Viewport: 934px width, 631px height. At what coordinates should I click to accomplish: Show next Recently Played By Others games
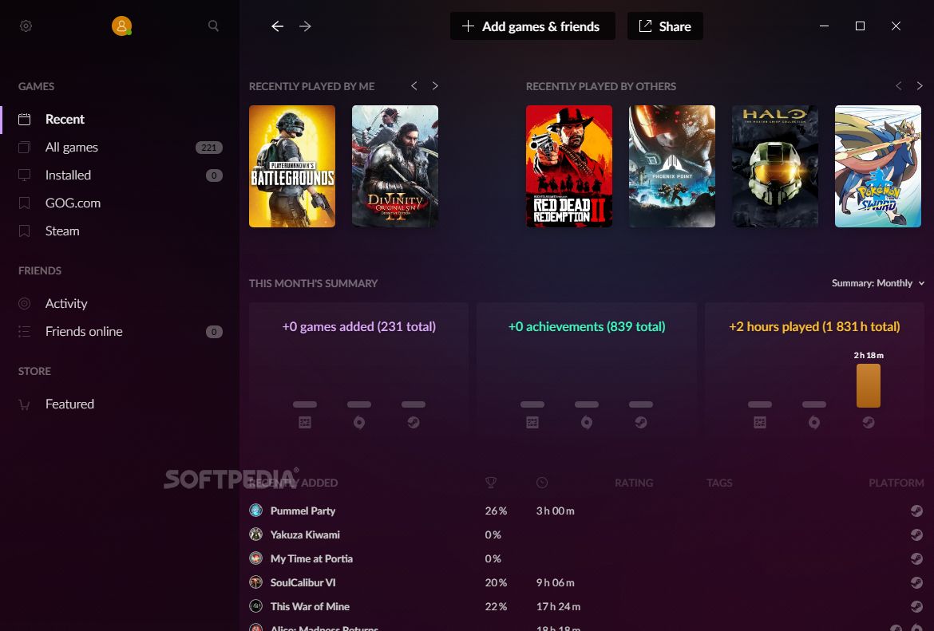tap(919, 85)
